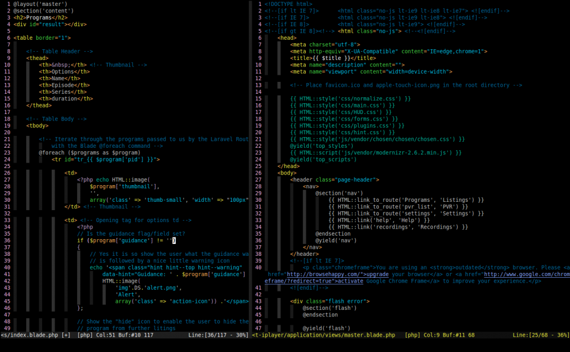Click the [+] modified indicator on left status bar
Viewport: 570px width, 352px height.
pos(66,335)
